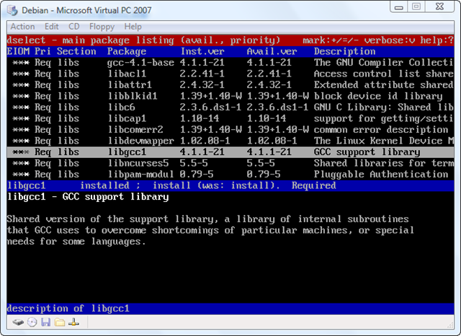The width and height of the screenshot is (461, 336).
Task: Click the 'libgcc1 - GCC support library' heading
Action: 88,197
